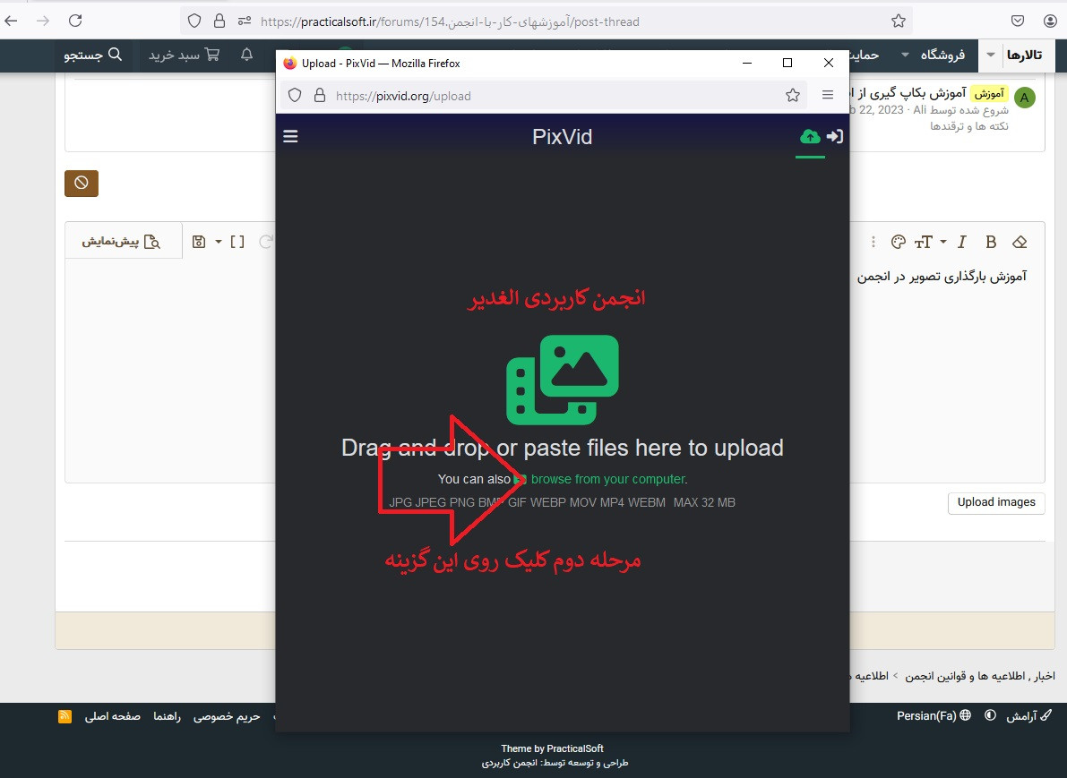Click the tracking protection shield for practicalsoft.ir
This screenshot has width=1067, height=778.
pos(194,21)
